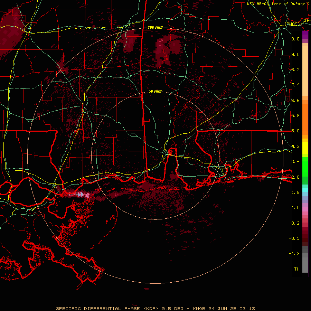The width and height of the screenshot is (311, 311).
Task: Click the 1.8 color scale value
Action: click(x=295, y=192)
